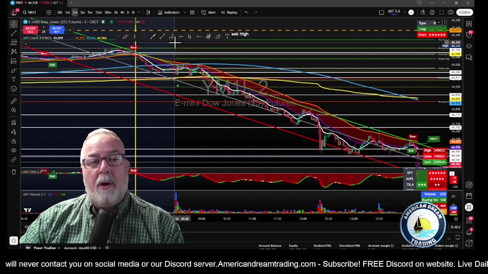Open the chats panel icon
Viewport: 488px width, 274px height.
[x=469, y=57]
